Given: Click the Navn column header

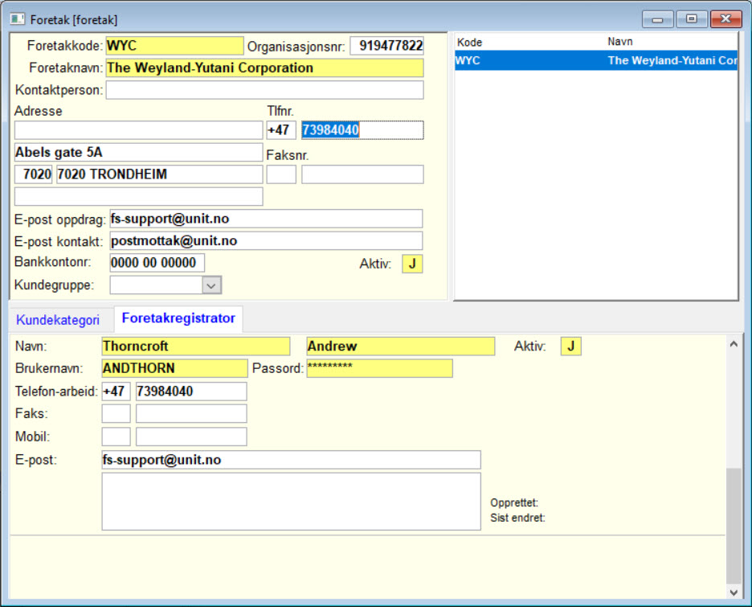Looking at the screenshot, I should 620,42.
